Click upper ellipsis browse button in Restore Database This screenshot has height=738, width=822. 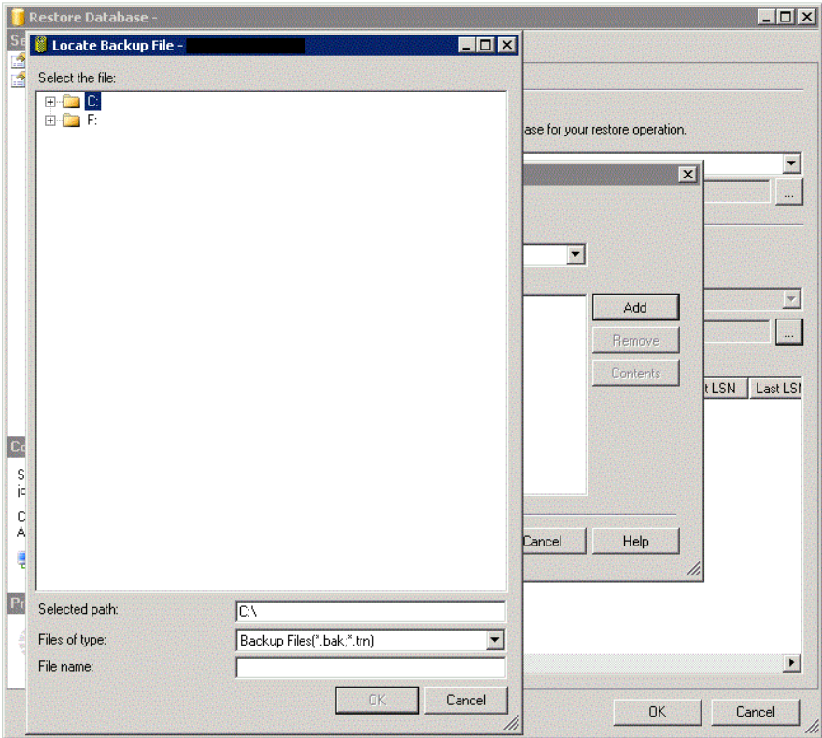pyautogui.click(x=789, y=192)
